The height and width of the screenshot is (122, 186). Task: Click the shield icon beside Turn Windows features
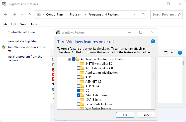tap(4, 47)
